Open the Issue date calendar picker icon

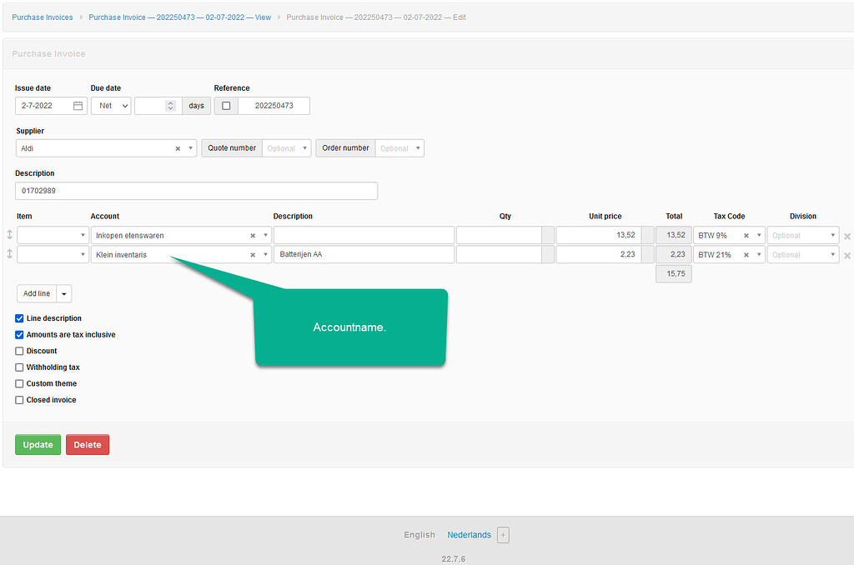(x=78, y=106)
